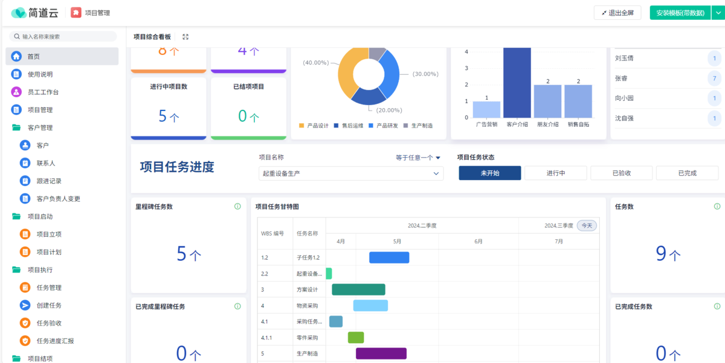Click info icon next to 里程碑任务数
Image resolution: width=725 pixels, height=363 pixels.
[x=237, y=207]
